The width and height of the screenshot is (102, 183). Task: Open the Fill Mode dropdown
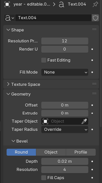(x=65, y=72)
